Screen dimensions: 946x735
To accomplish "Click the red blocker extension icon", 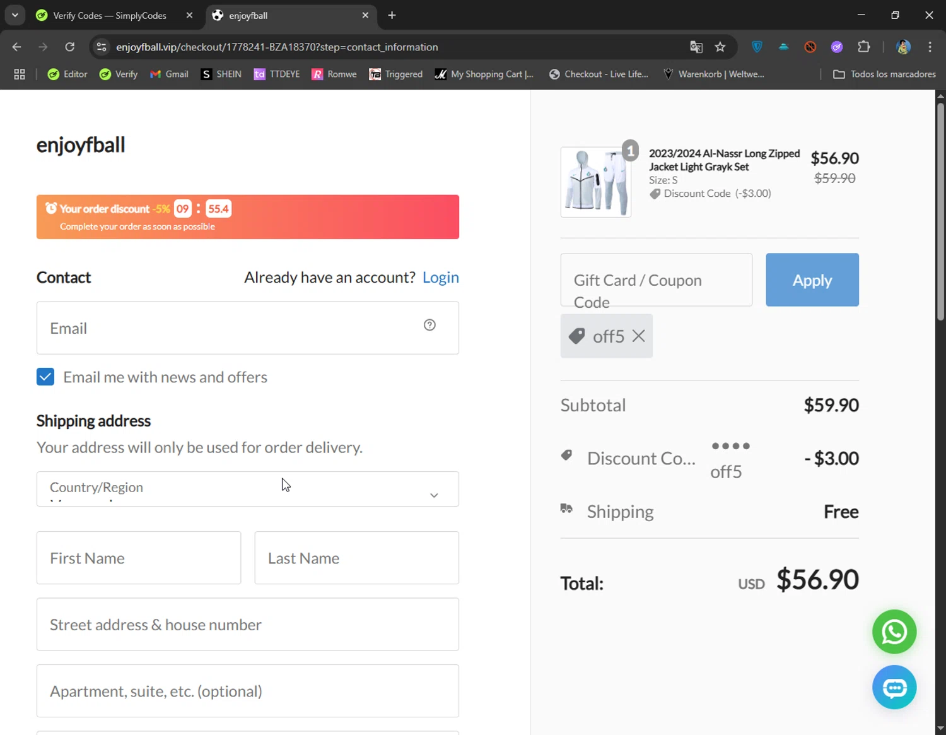I will click(x=810, y=47).
